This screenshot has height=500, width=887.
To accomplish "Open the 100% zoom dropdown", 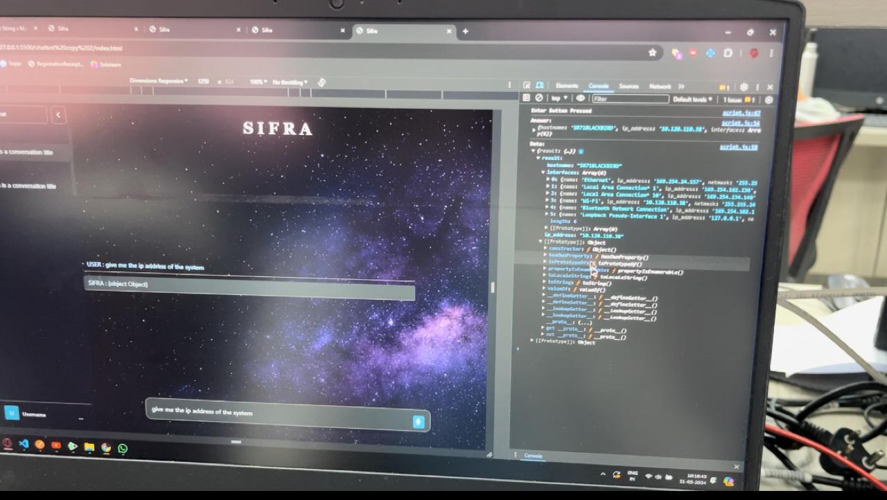I will (258, 82).
